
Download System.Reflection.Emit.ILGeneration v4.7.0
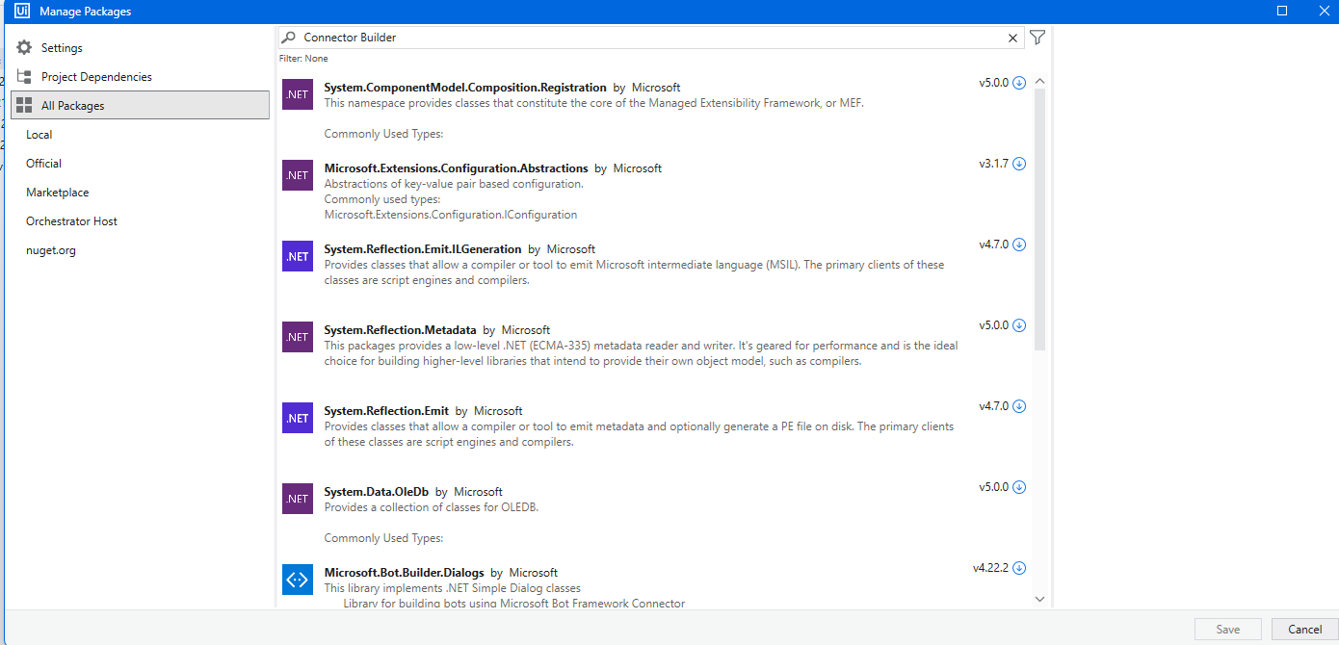pos(1019,245)
